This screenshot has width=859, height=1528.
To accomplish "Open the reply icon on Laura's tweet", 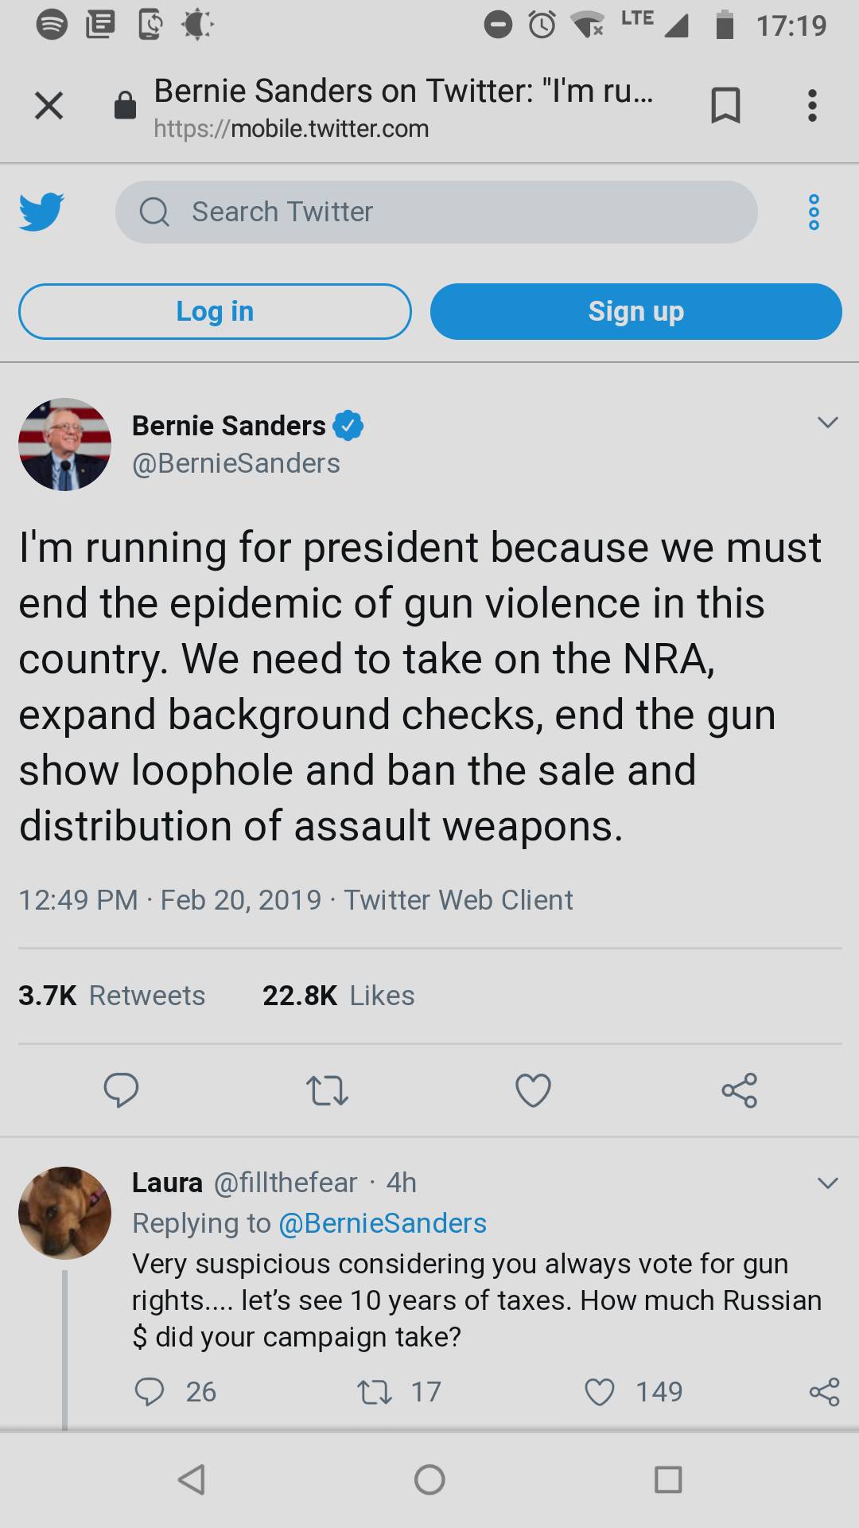I will pos(150,1392).
